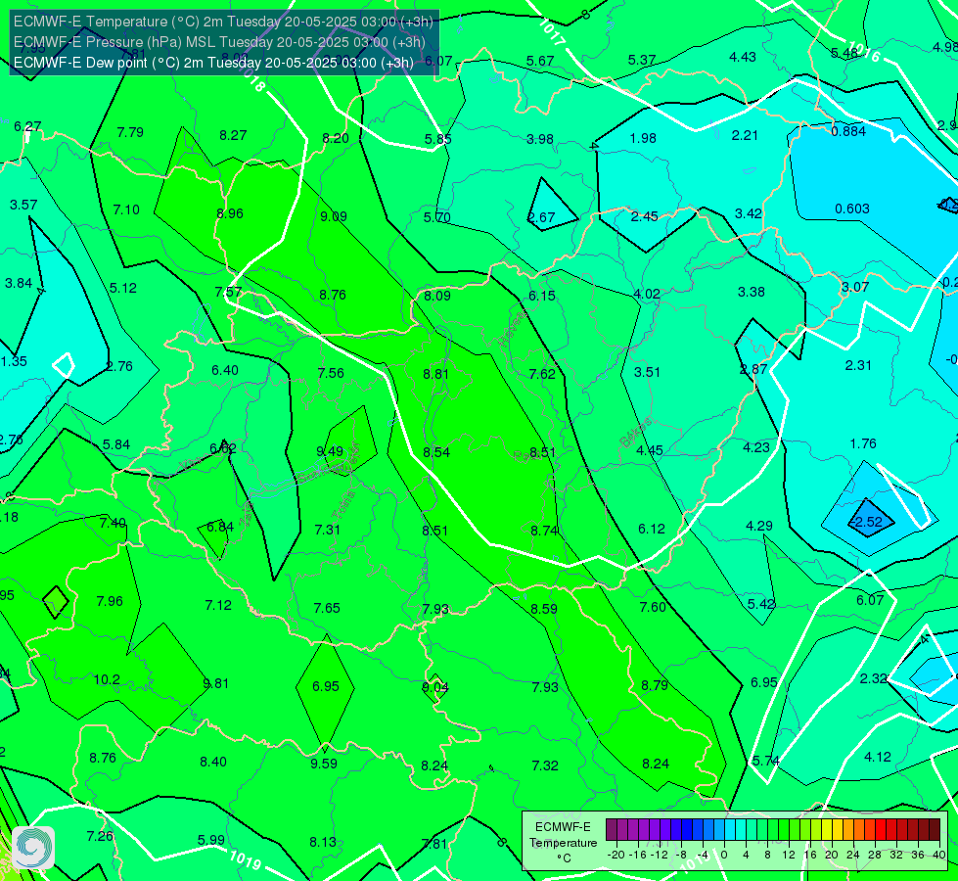The image size is (958, 881).
Task: Click the 1.76 temperature value
Action: click(863, 443)
